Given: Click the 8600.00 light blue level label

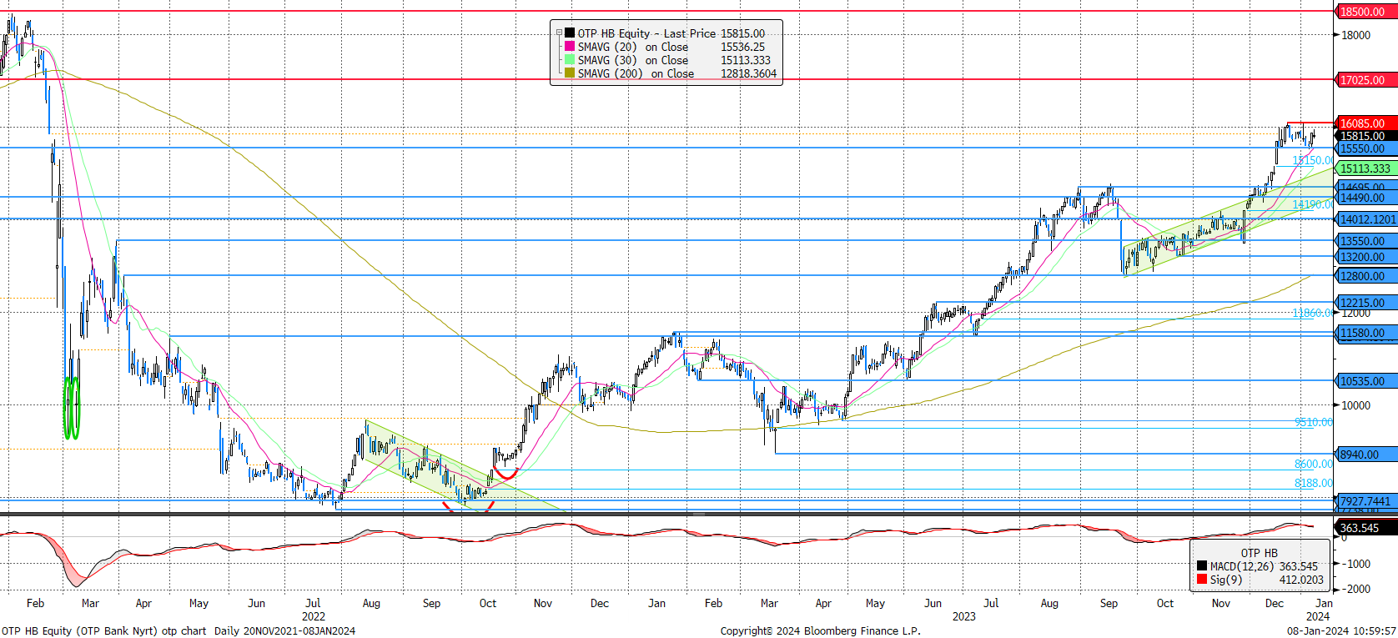Looking at the screenshot, I should (x=1314, y=464).
